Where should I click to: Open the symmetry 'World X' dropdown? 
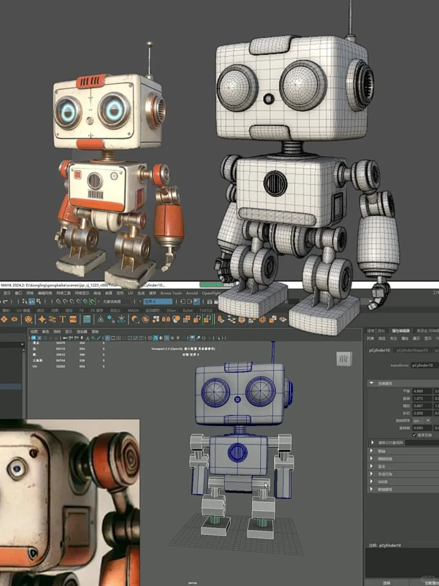pyautogui.click(x=158, y=301)
